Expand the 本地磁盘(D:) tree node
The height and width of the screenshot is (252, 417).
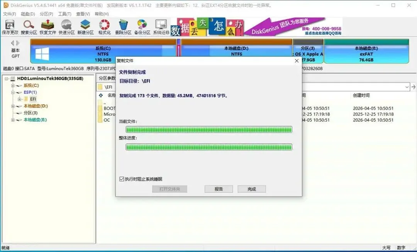tap(13, 106)
